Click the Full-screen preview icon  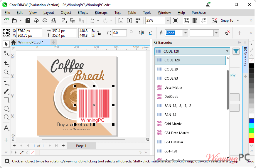pyautogui.click(x=176, y=21)
